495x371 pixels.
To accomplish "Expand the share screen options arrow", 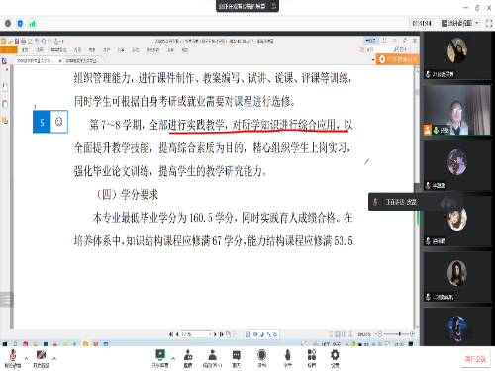I will click(173, 358).
